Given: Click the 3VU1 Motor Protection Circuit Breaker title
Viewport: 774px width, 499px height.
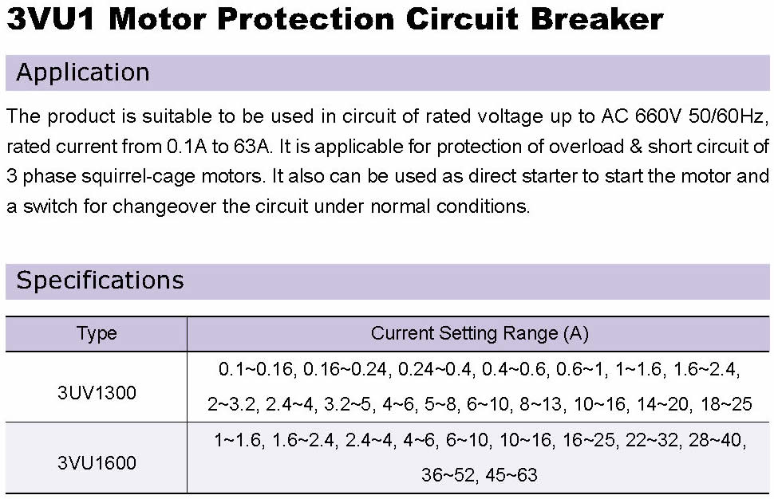Looking at the screenshot, I should pyautogui.click(x=334, y=19).
